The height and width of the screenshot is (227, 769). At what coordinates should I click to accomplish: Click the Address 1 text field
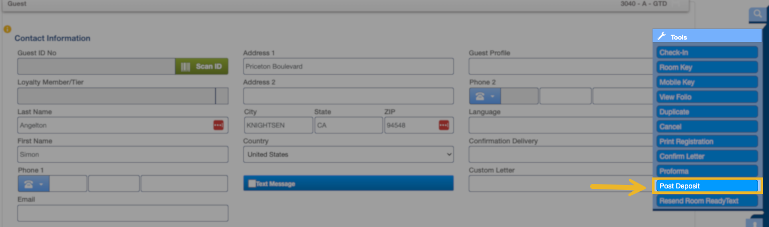click(x=348, y=66)
